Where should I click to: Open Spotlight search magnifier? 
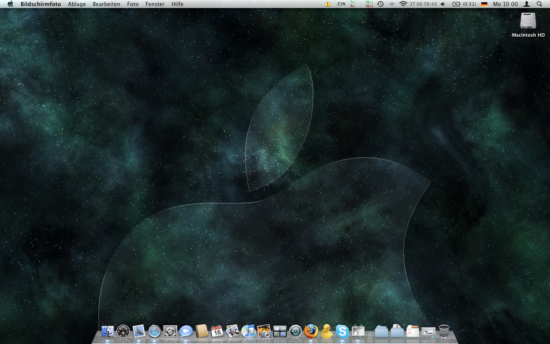[x=539, y=4]
